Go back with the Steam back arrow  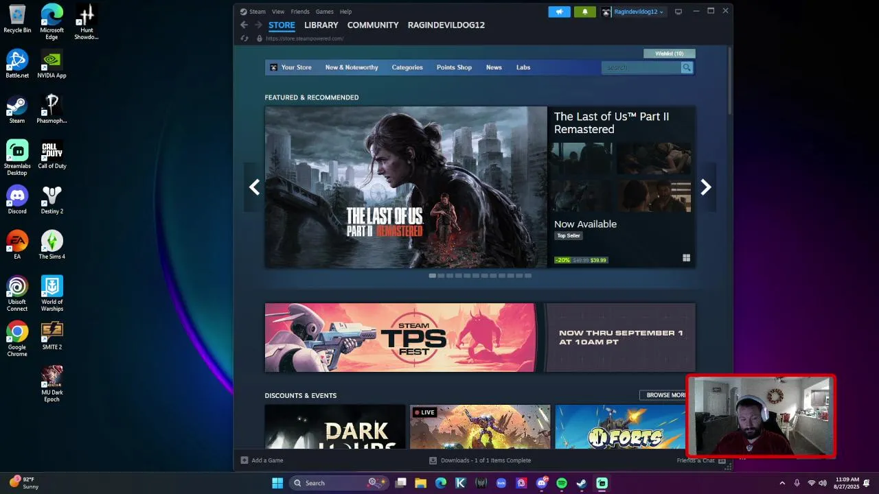click(244, 25)
